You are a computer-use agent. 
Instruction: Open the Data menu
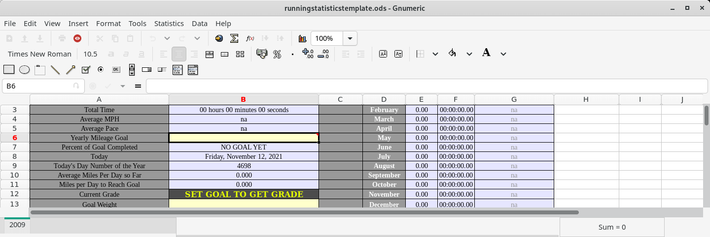coord(200,24)
